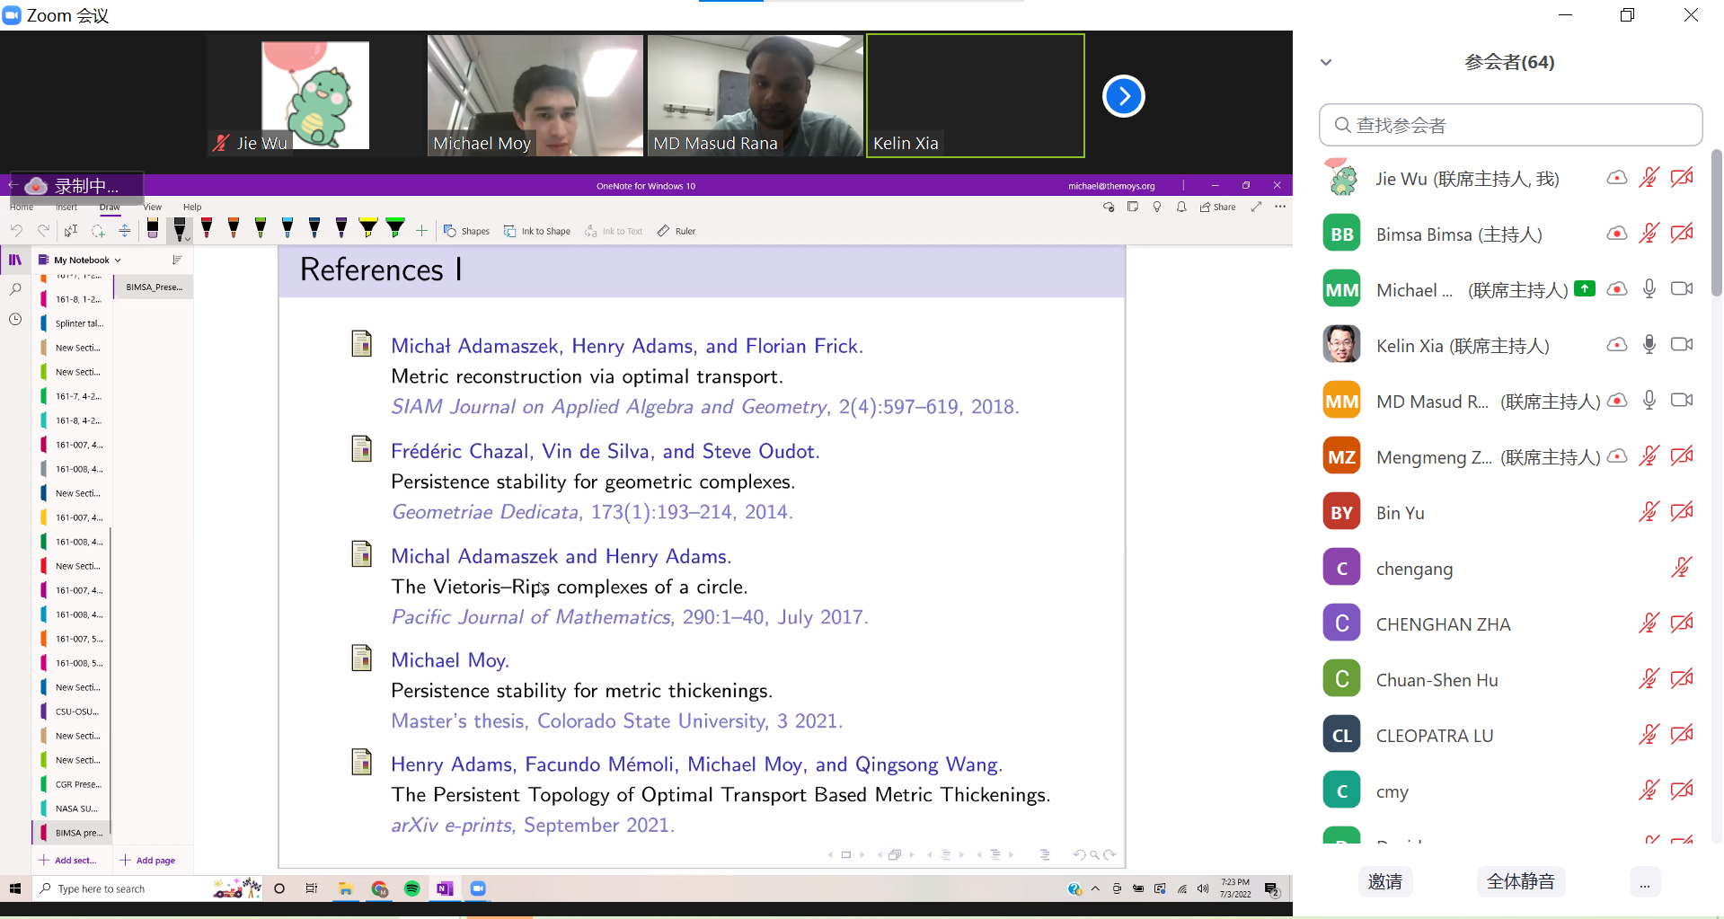This screenshot has height=919, width=1724.
Task: Open recent notes clock icon
Action: [x=15, y=319]
